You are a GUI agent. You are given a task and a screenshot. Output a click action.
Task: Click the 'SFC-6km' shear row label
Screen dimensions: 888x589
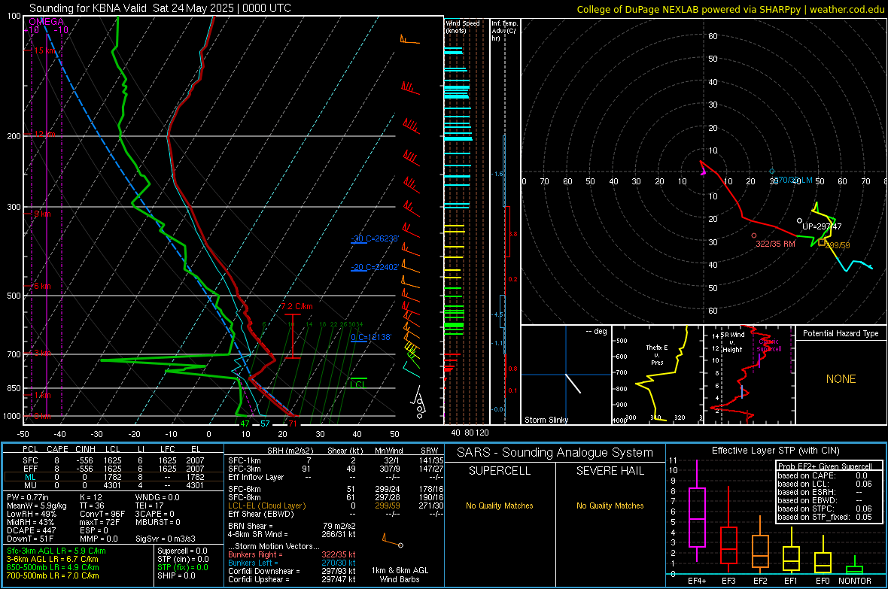click(x=245, y=489)
